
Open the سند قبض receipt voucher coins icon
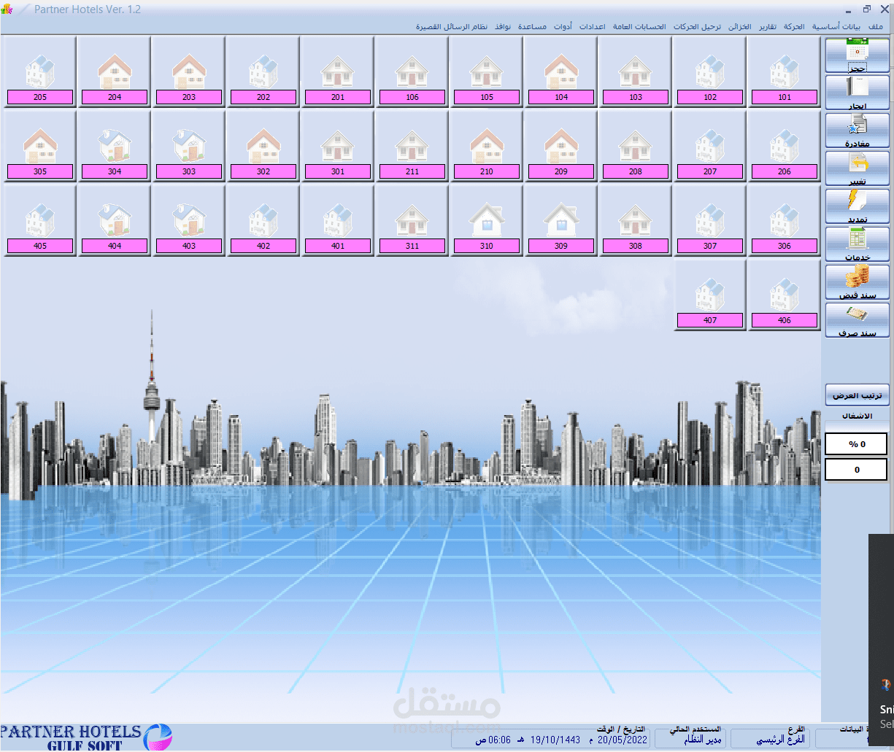click(857, 283)
